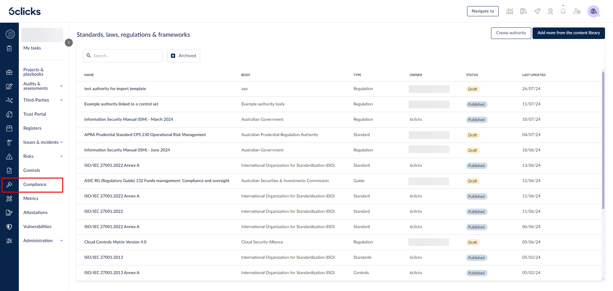Open Metrics menu item
Viewport: 613px width, 291px height.
(31, 198)
